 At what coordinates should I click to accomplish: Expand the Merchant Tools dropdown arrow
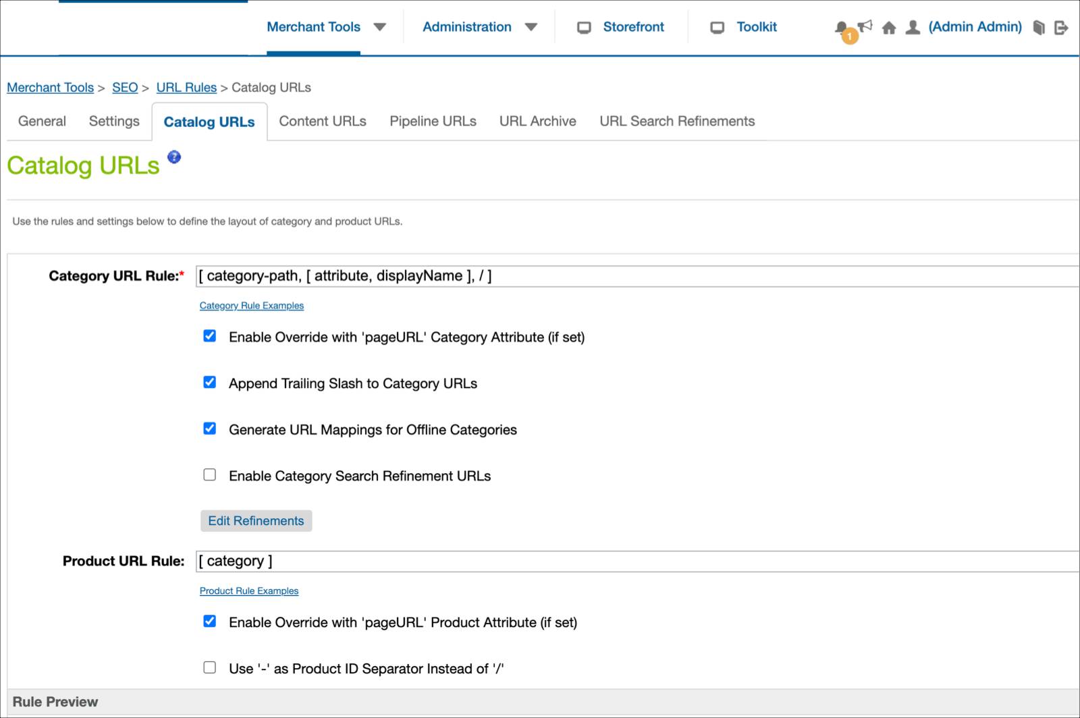pyautogui.click(x=380, y=28)
